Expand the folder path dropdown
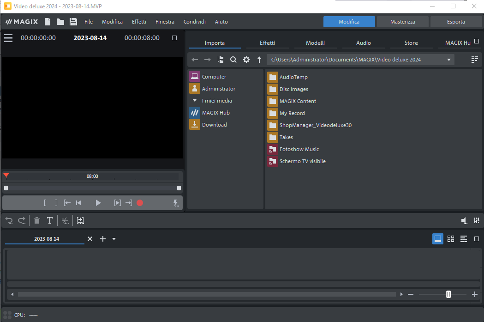The height and width of the screenshot is (322, 484). coord(449,60)
